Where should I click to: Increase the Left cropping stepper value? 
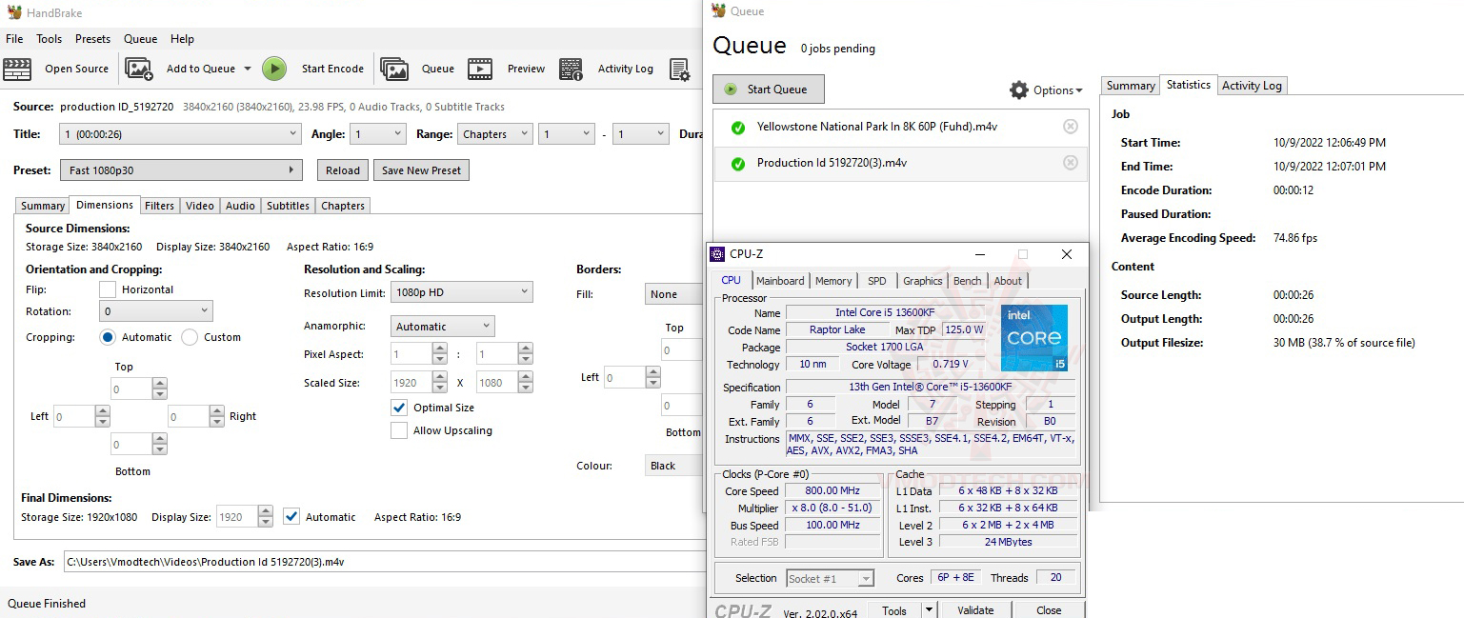pyautogui.click(x=102, y=411)
